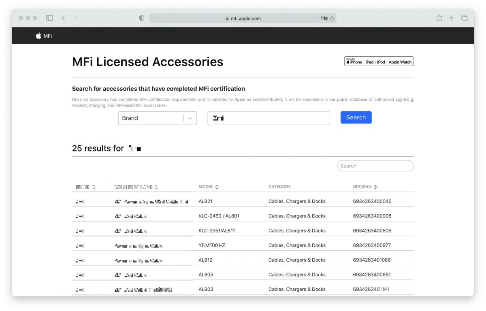Click UPC value 6934263401141
Viewport: 486px width, 311px height.
[x=372, y=289]
